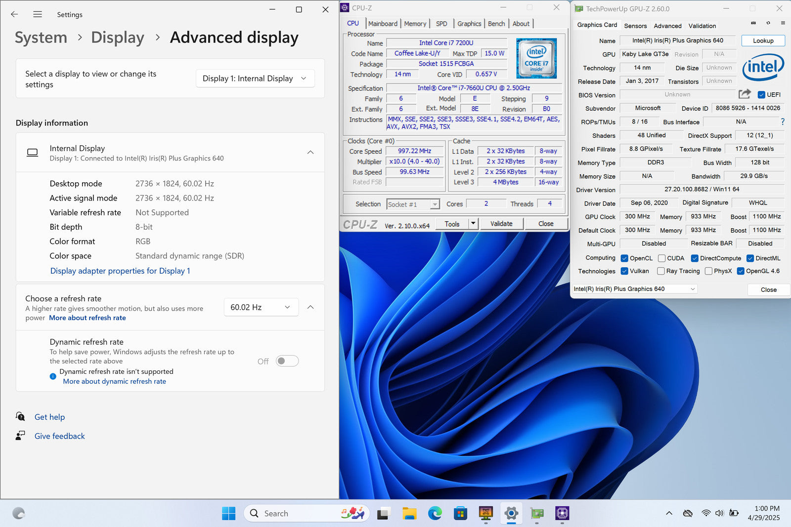Toggle the UEFI checkbox in GPU-Z
Screen dimensions: 791x527
coord(761,95)
